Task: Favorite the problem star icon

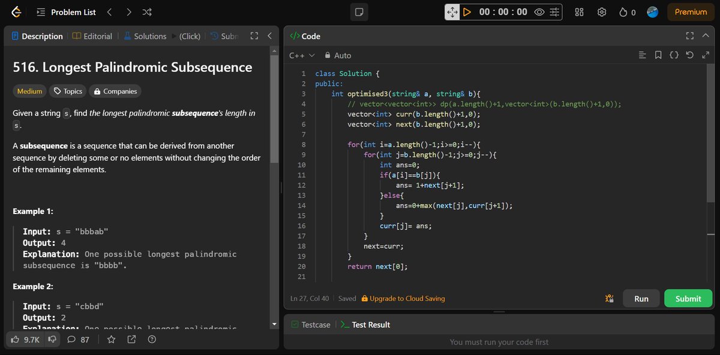Action: [111, 339]
